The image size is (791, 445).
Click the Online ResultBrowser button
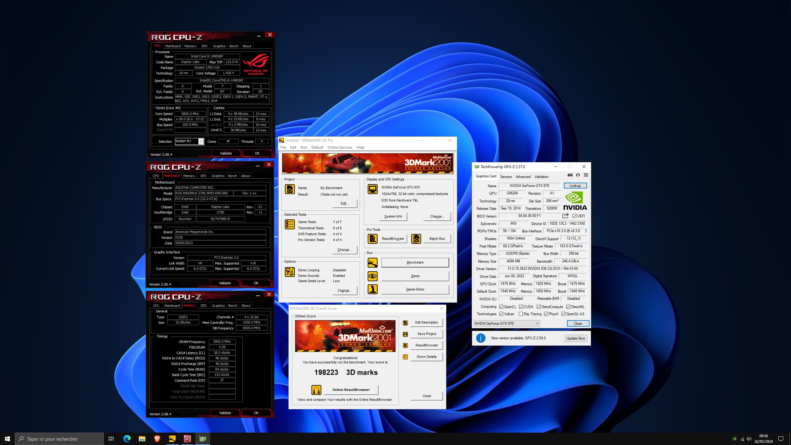click(x=351, y=390)
